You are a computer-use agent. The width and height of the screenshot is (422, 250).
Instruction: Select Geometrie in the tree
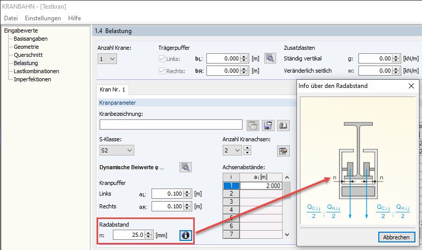26,47
